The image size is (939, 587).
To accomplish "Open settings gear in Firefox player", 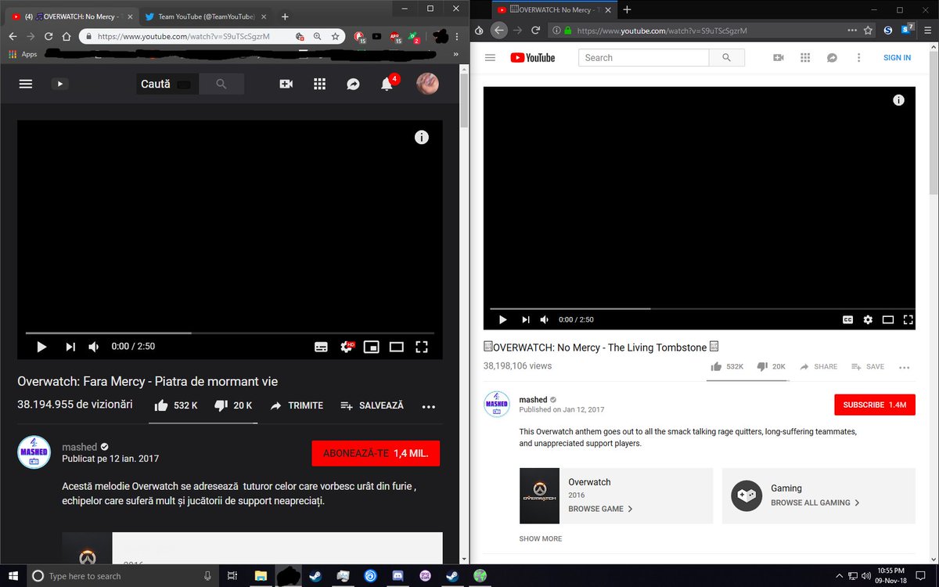I will [x=868, y=319].
